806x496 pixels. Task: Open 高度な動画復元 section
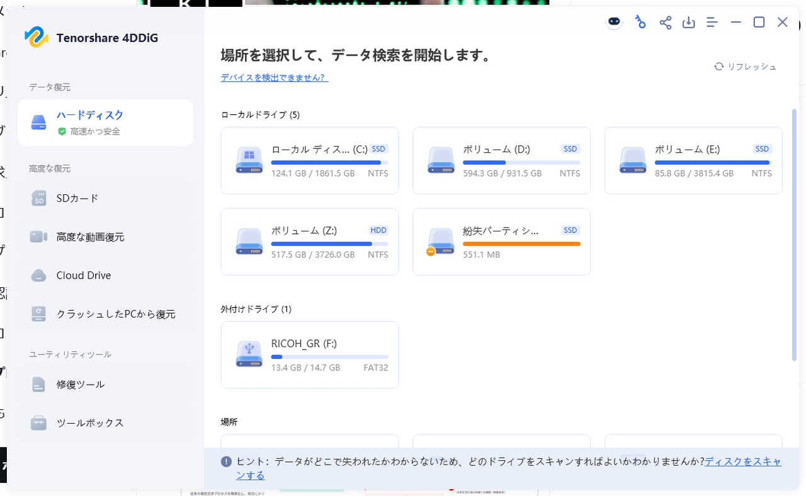[105, 237]
